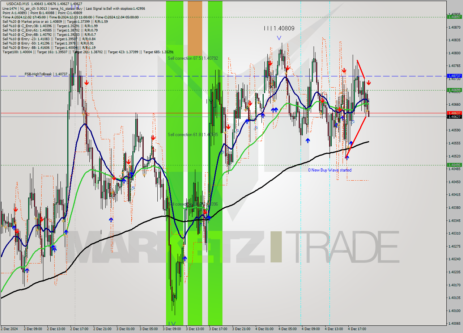Image resolution: width=463 pixels, height=333 pixels.
Task: Click the '4 Dec 09:00' time label
Action: [310, 329]
